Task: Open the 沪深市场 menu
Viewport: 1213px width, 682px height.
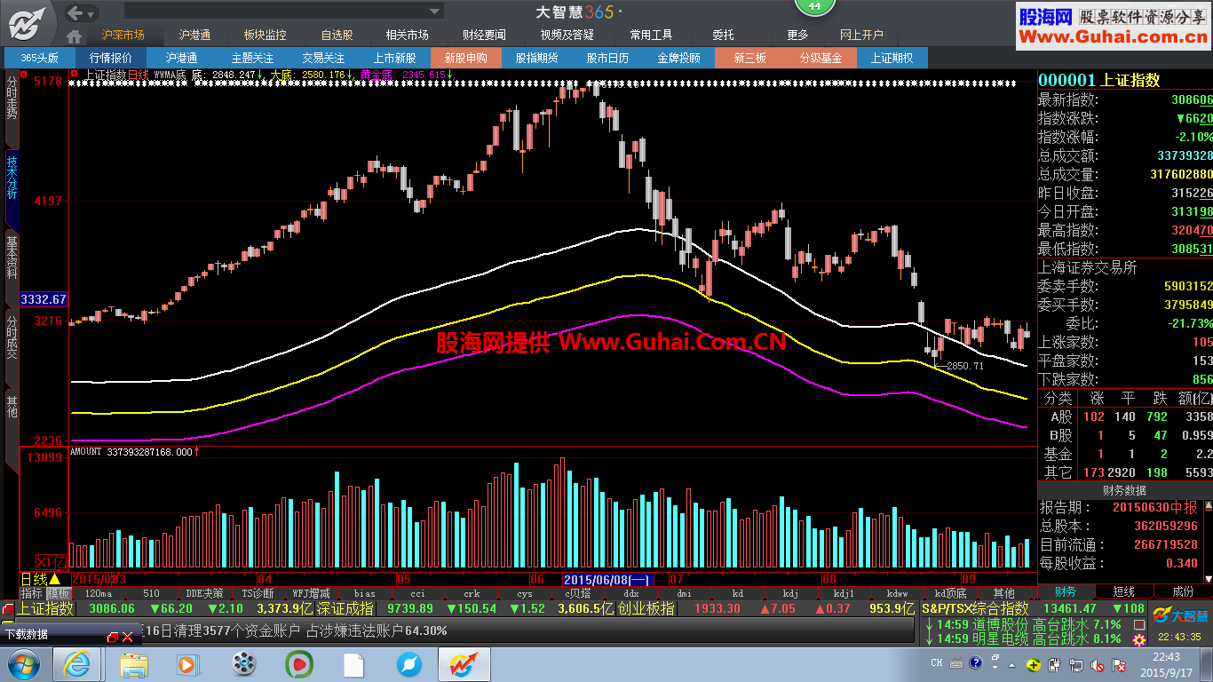Action: click(x=123, y=36)
